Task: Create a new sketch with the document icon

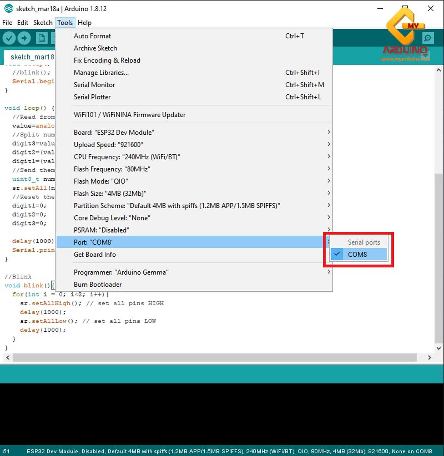Action: click(41, 38)
